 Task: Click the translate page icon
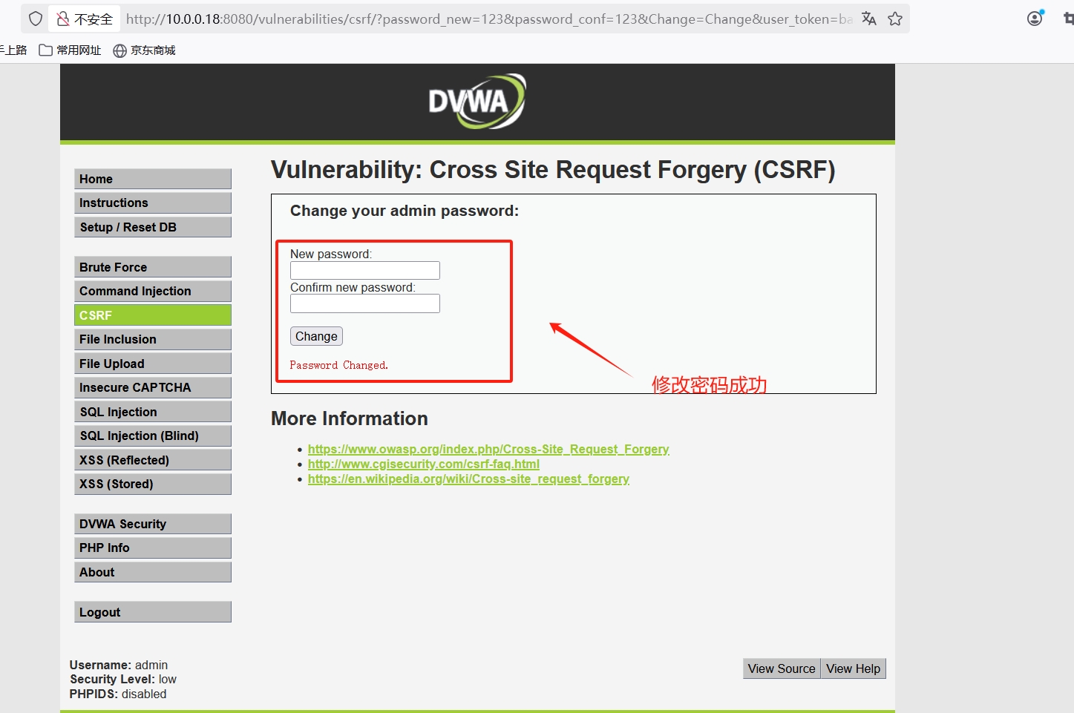tap(869, 19)
